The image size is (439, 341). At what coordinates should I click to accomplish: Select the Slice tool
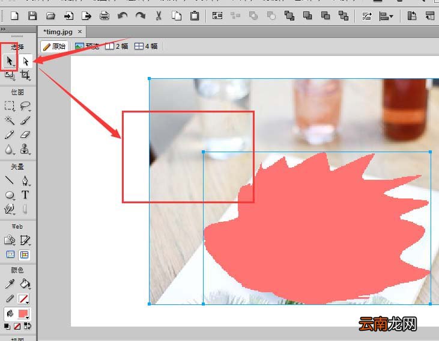25,240
